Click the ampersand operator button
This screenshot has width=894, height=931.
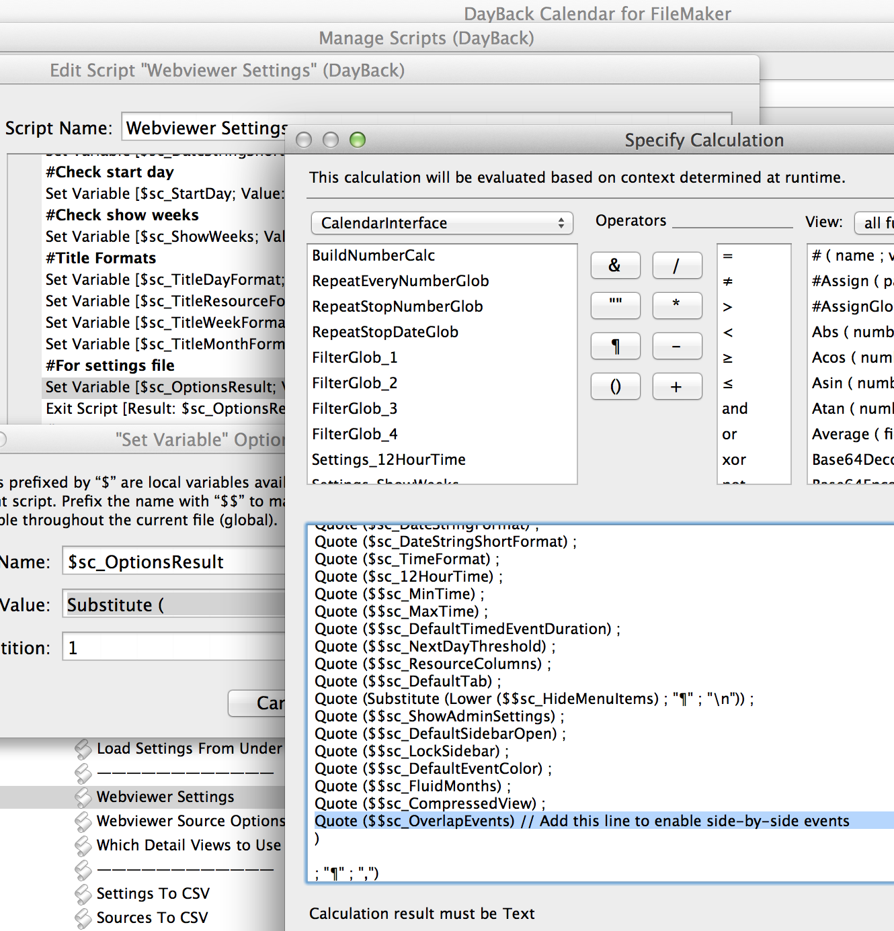tap(615, 265)
